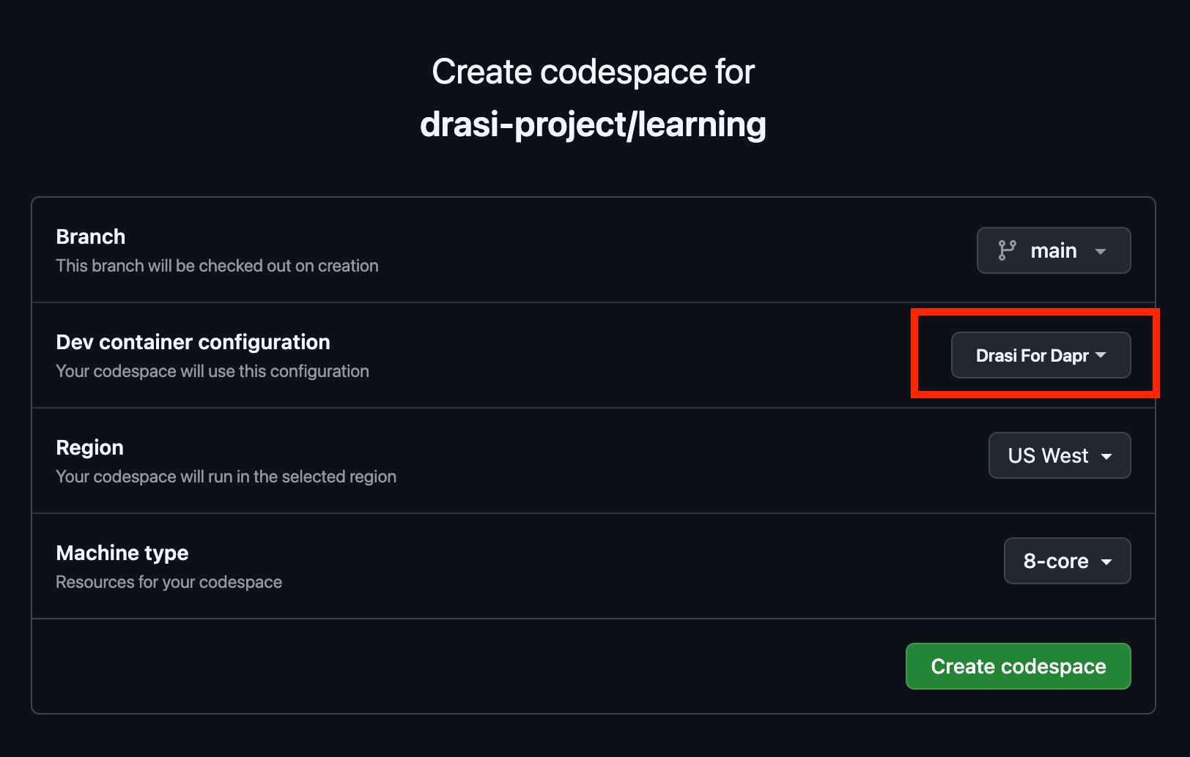The height and width of the screenshot is (757, 1190).
Task: Expand the chevron beside US West
Action: click(1106, 455)
